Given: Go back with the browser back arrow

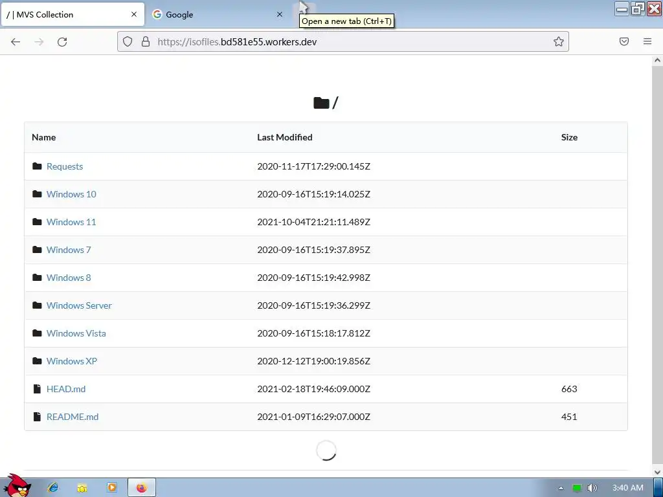Looking at the screenshot, I should click(x=16, y=41).
